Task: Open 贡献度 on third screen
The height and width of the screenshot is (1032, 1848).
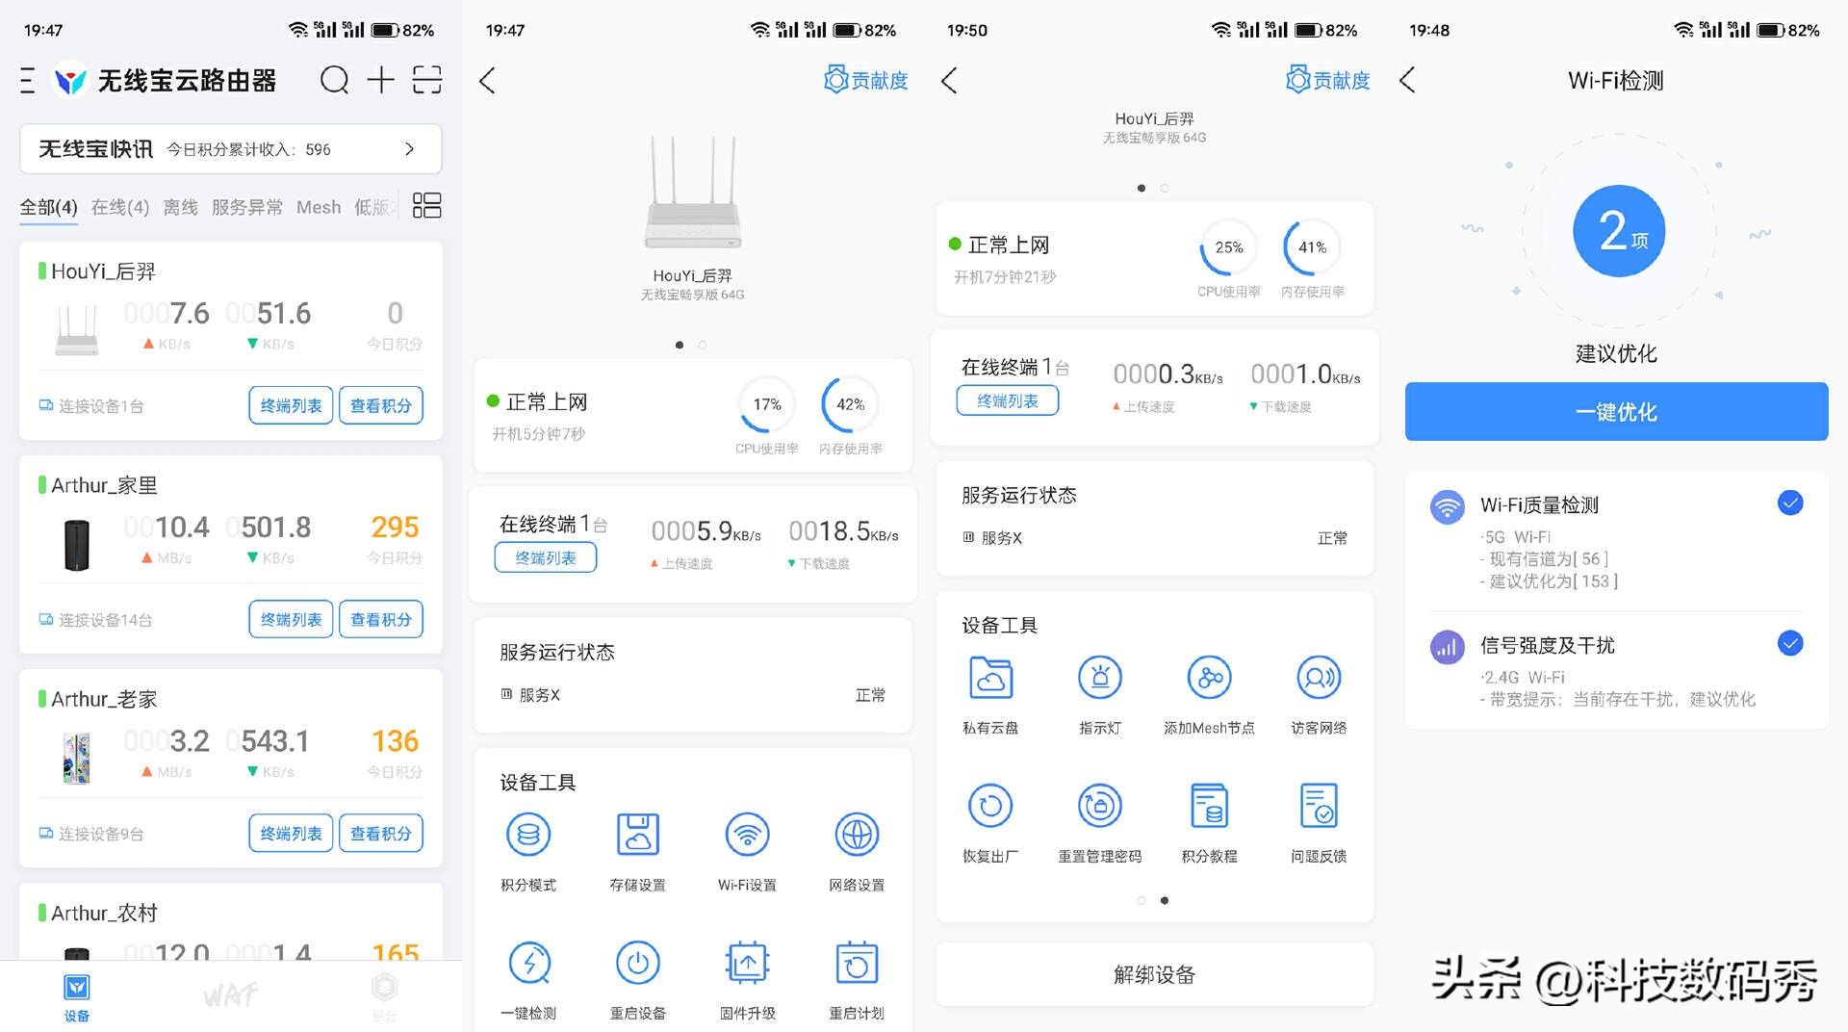Action: 1328,80
